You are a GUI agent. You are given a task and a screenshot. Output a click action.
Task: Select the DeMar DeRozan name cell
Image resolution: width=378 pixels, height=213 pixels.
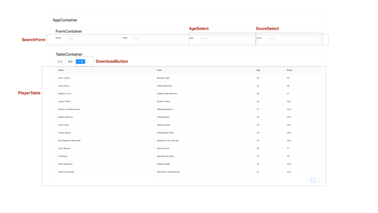click(105, 117)
